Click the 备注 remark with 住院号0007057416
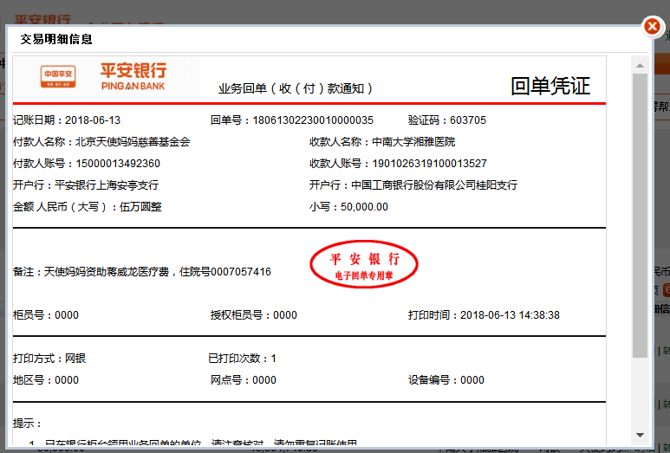Image resolution: width=670 pixels, height=453 pixels. (x=142, y=272)
